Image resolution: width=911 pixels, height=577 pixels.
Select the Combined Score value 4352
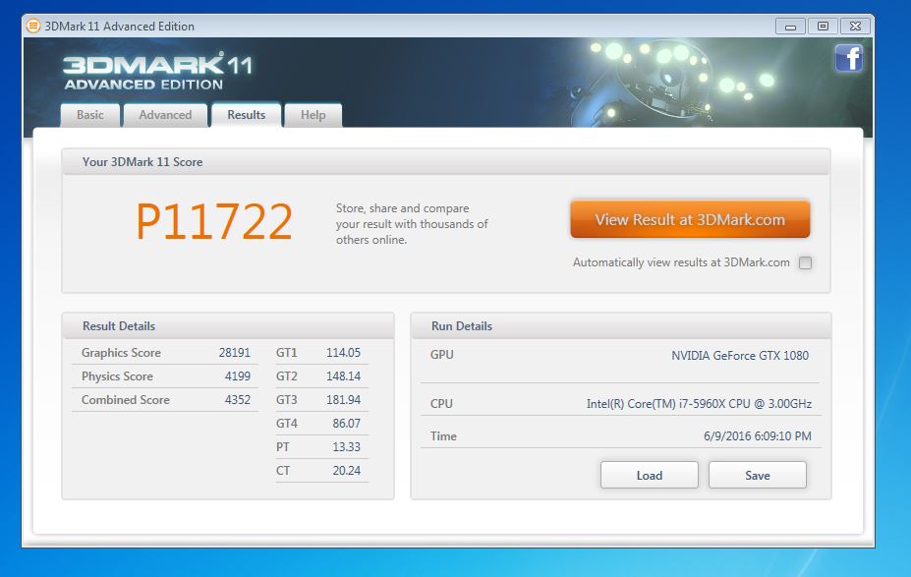(x=238, y=400)
